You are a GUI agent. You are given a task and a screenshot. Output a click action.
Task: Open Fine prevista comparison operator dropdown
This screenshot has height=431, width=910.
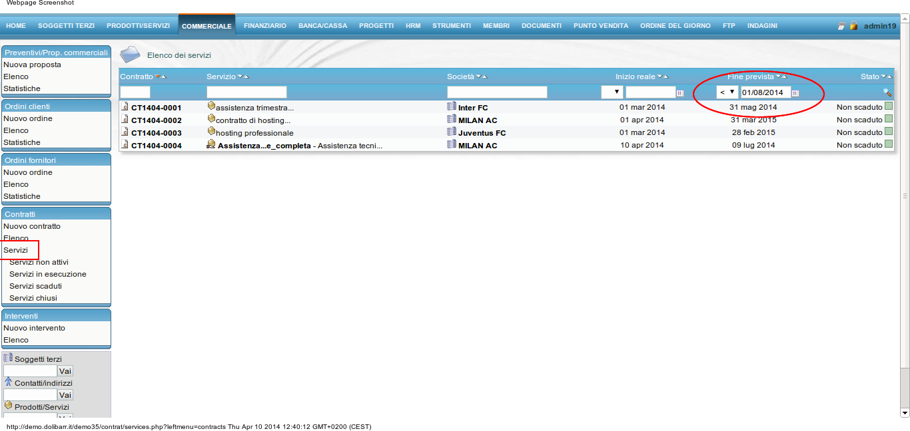point(727,92)
